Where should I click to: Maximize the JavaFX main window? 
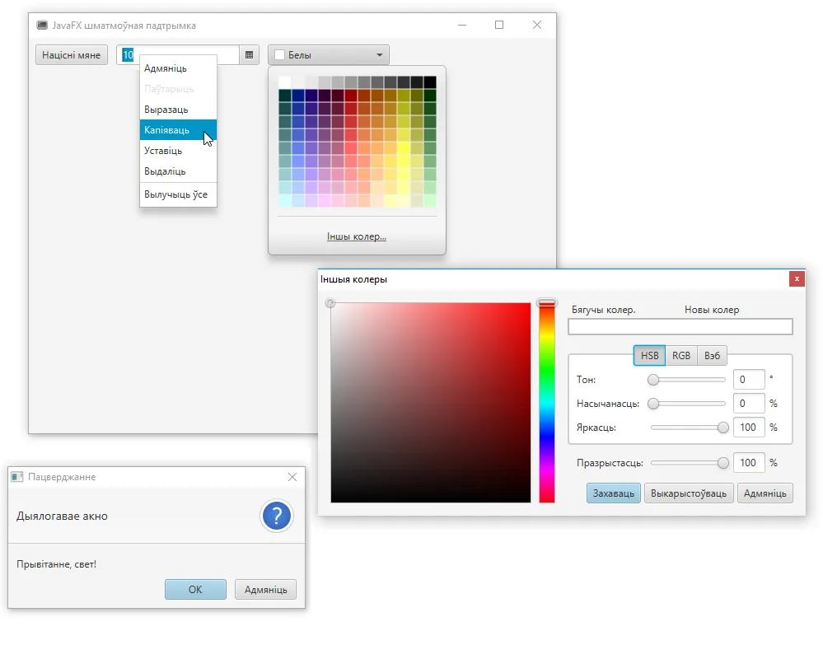(499, 25)
